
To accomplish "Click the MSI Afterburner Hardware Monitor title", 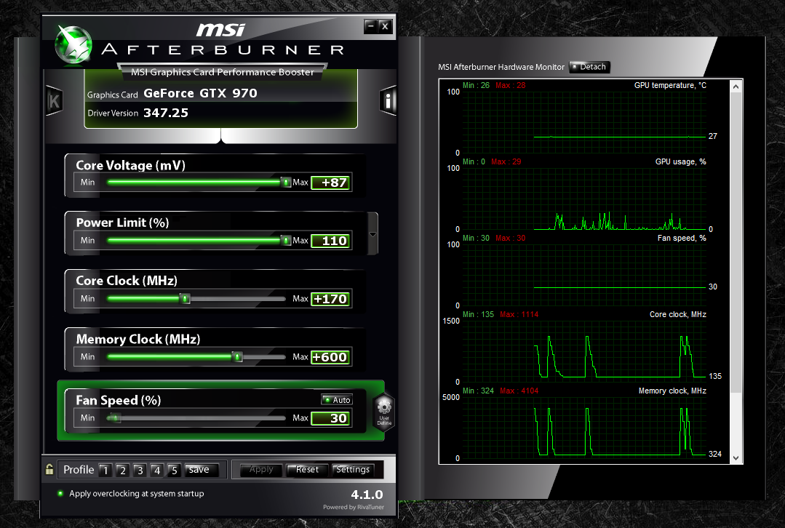I will (x=501, y=67).
